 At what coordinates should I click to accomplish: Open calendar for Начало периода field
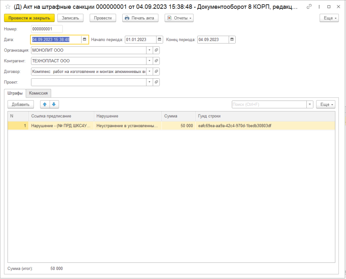pyautogui.click(x=159, y=40)
